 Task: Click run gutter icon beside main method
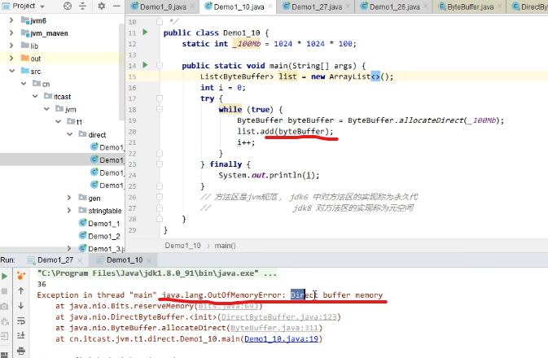tap(145, 65)
